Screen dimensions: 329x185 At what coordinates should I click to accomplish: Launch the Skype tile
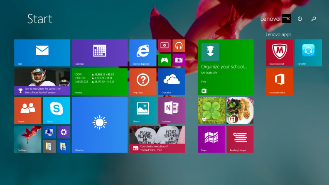[x=56, y=110]
